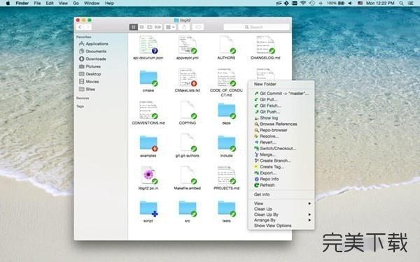Open Spotlight search in menu bar
420x262 pixels.
click(x=401, y=3)
